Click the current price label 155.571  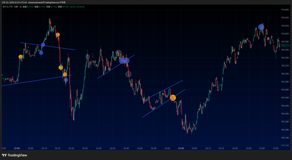(285, 45)
